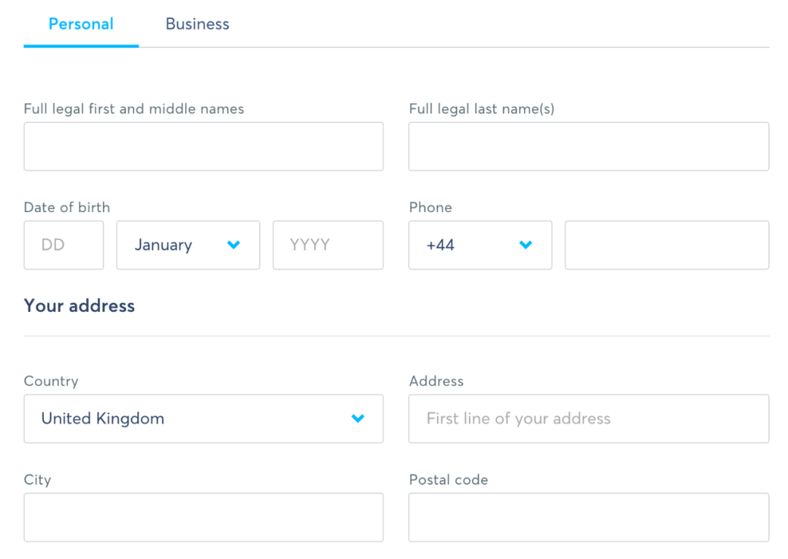Click the "Full legal last name(s)" label
788x559 pixels.
pyautogui.click(x=482, y=109)
